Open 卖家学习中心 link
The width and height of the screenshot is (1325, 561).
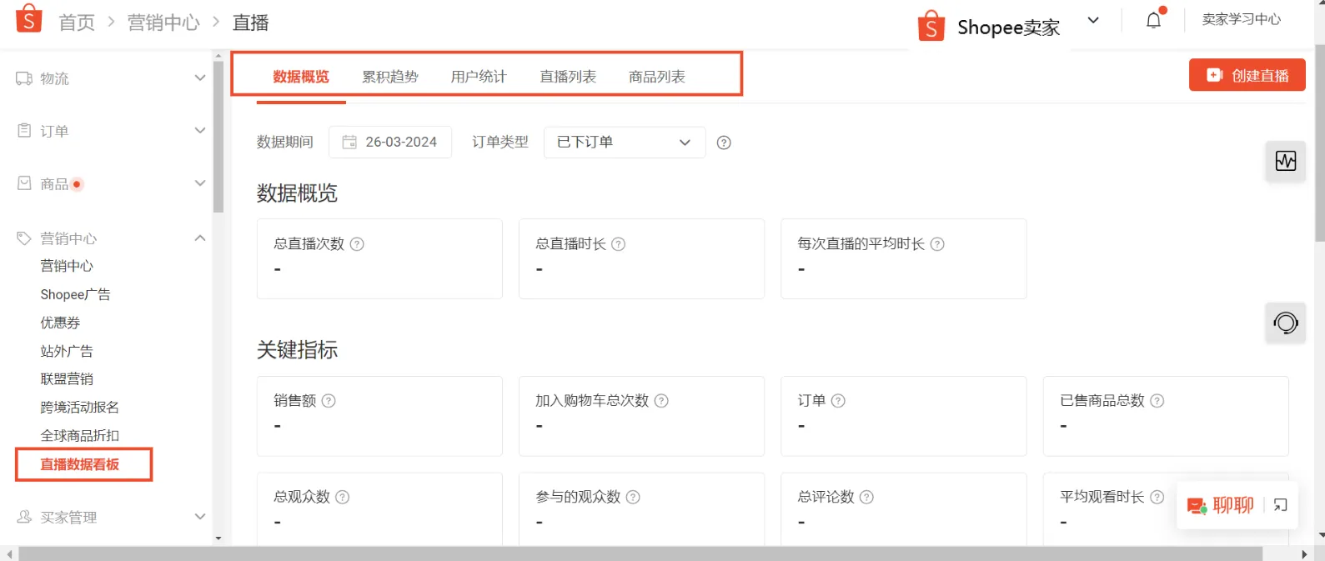(x=1242, y=19)
